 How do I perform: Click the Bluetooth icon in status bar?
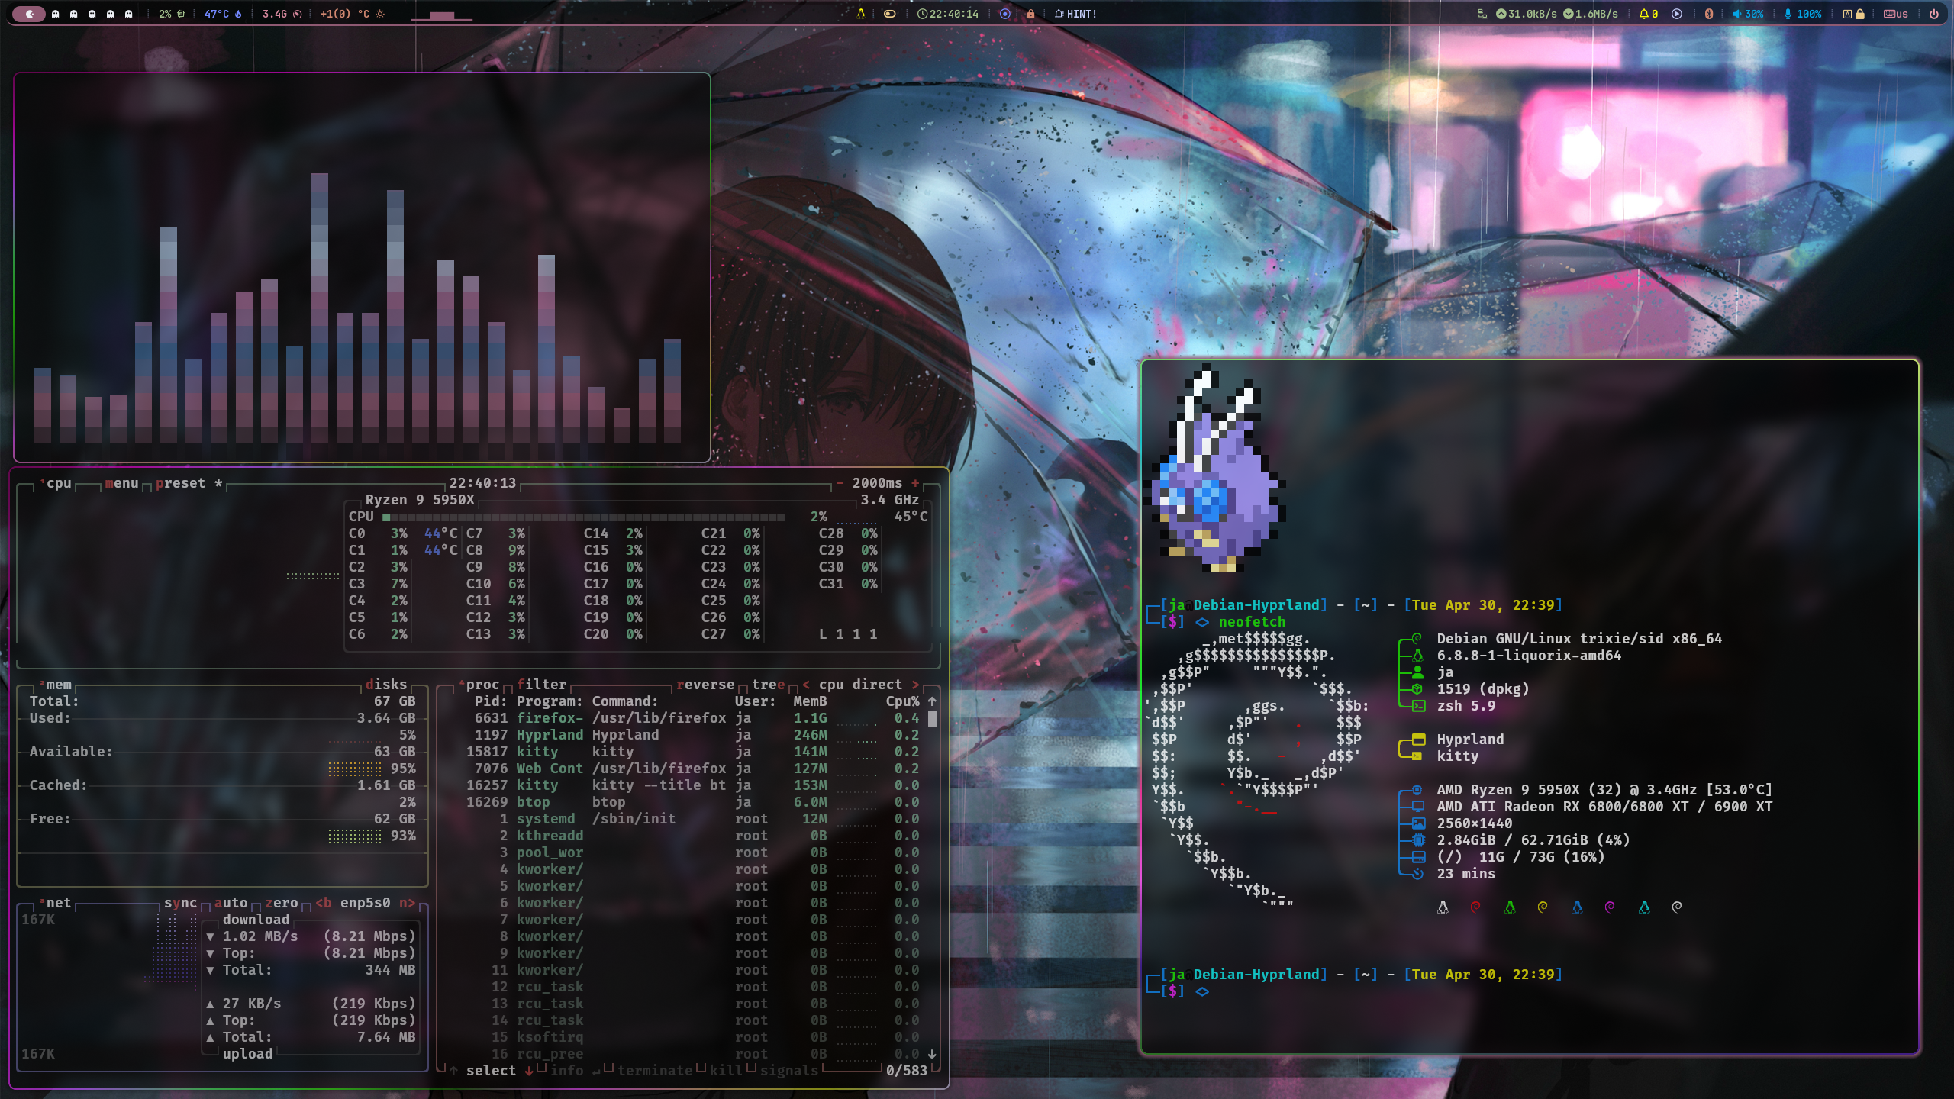click(1709, 14)
